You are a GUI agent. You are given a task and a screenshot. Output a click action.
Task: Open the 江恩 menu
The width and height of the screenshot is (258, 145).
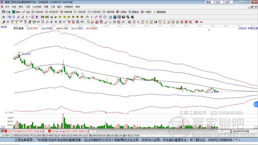click(28, 7)
